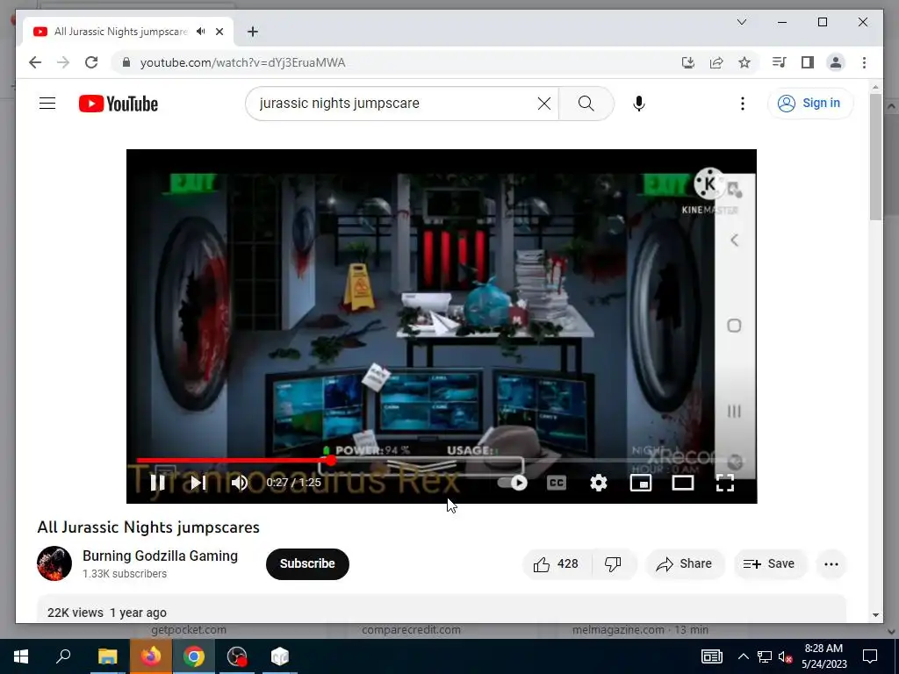Install YouTube app from address bar
899x674 pixels.
point(688,62)
